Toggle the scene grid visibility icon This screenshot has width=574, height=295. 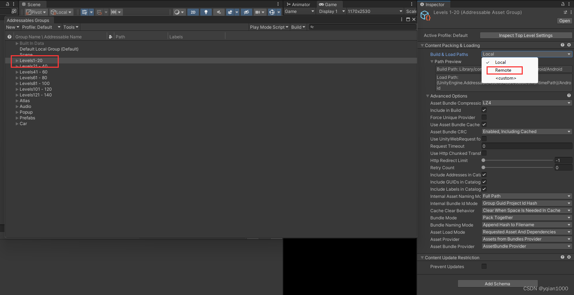click(x=84, y=12)
